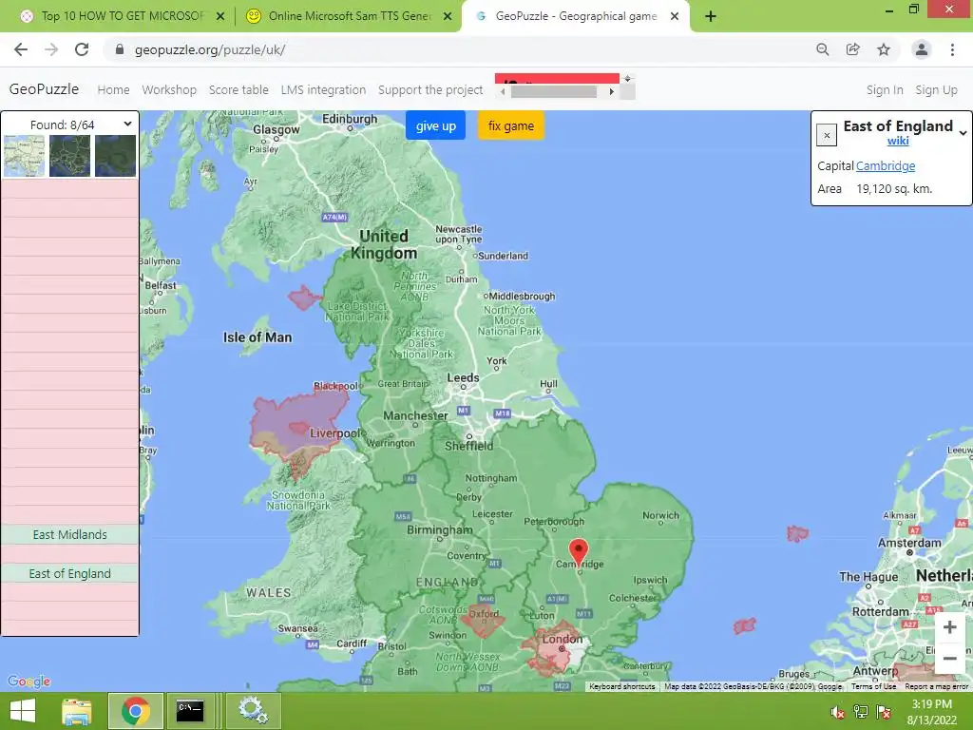The image size is (973, 730).
Task: Select the GeoPuzzle browser tab
Action: [576, 16]
